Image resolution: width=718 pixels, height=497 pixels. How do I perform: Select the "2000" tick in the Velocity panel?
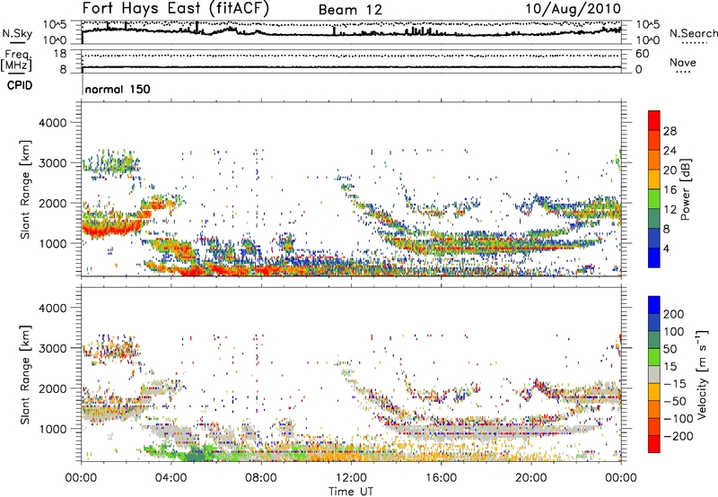[x=52, y=388]
